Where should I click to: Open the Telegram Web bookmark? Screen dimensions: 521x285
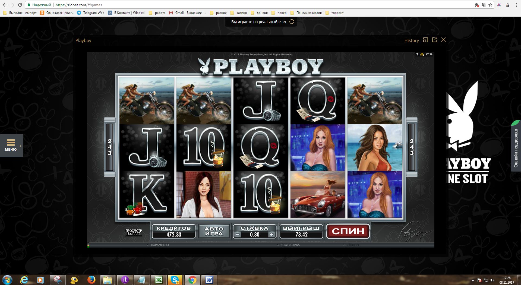(x=91, y=13)
